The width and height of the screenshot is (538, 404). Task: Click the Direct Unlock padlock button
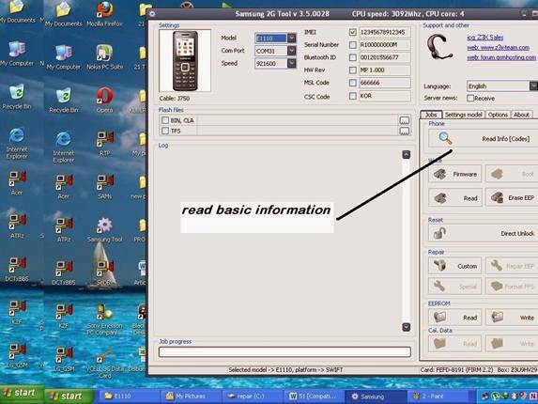(484, 233)
